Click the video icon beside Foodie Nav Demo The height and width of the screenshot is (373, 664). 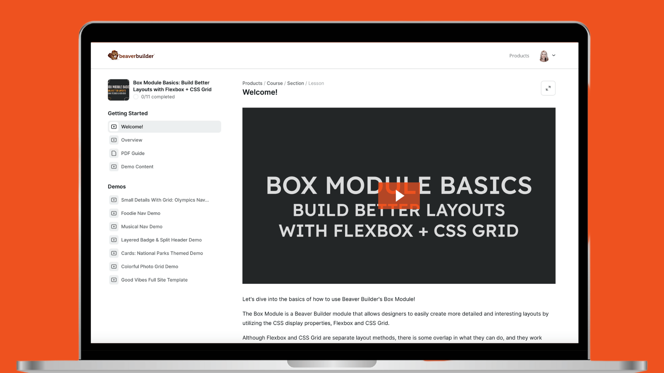(x=114, y=213)
